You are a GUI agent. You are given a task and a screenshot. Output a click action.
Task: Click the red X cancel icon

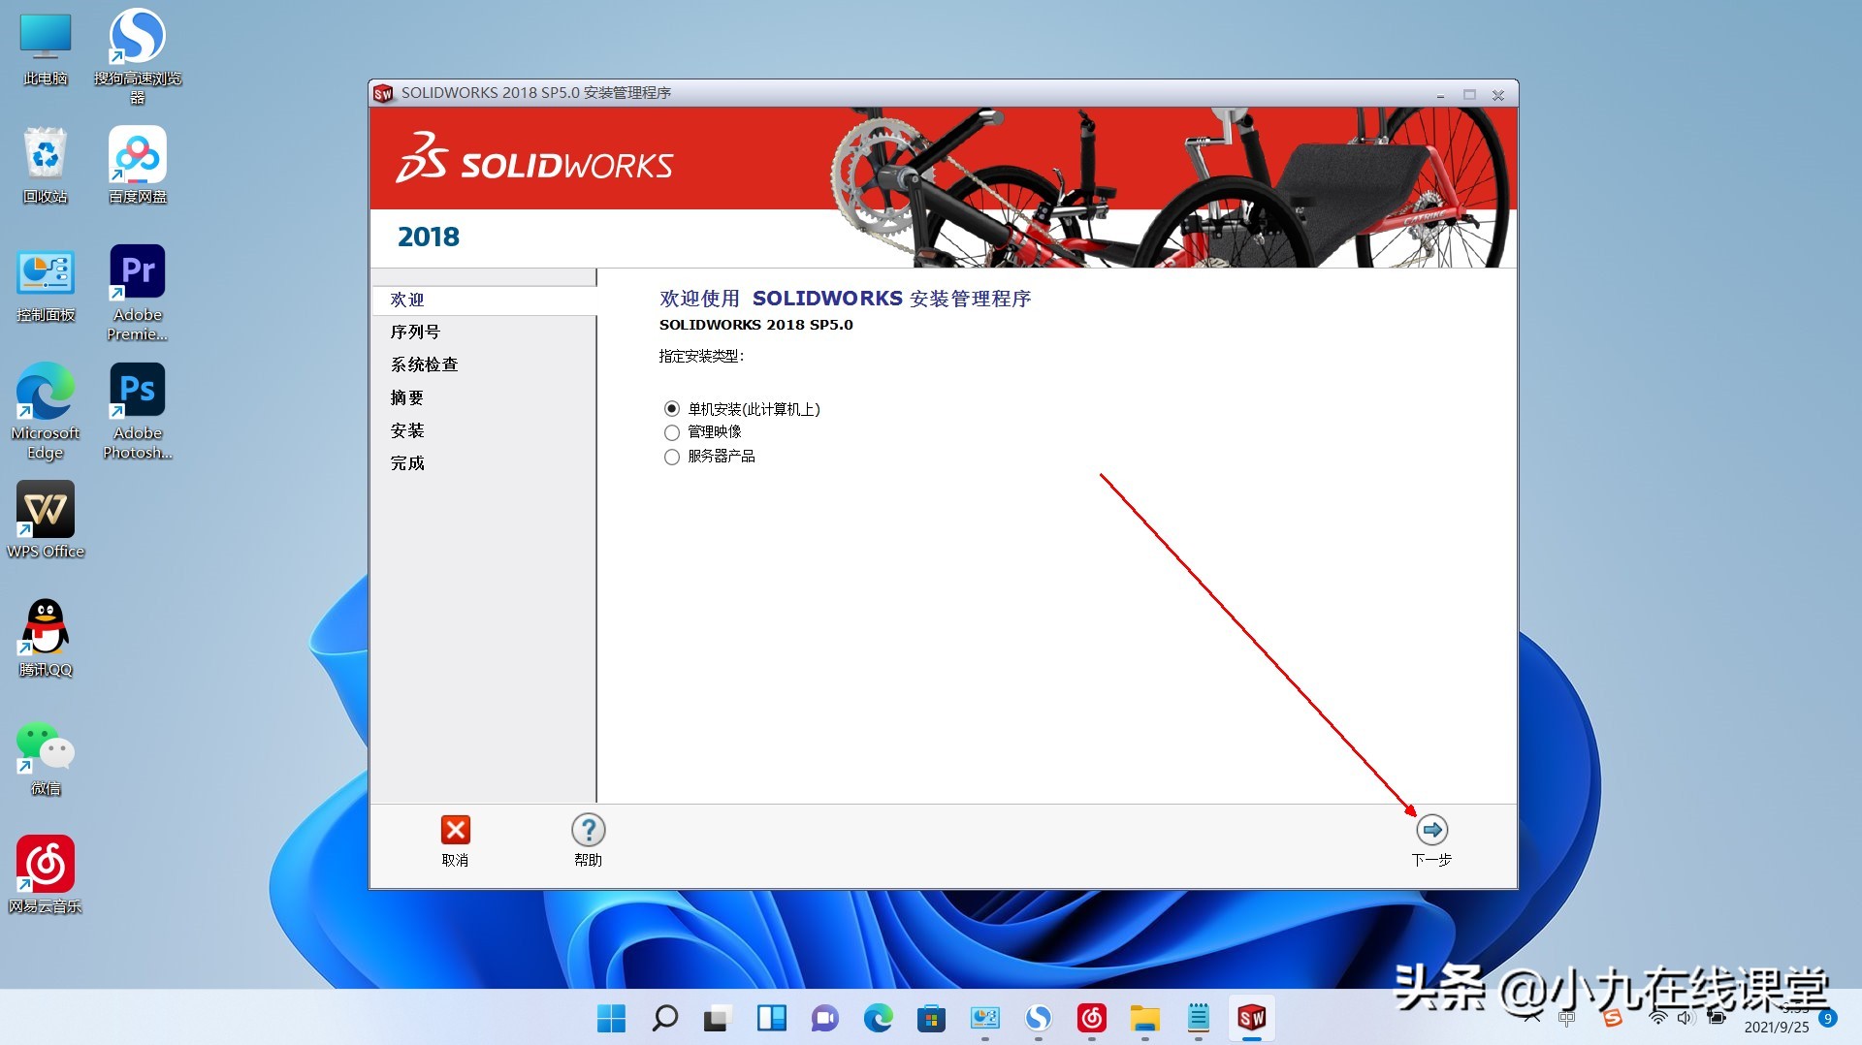coord(456,830)
